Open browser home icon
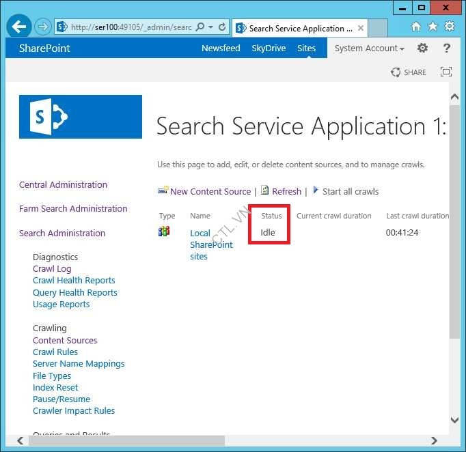 [x=416, y=27]
